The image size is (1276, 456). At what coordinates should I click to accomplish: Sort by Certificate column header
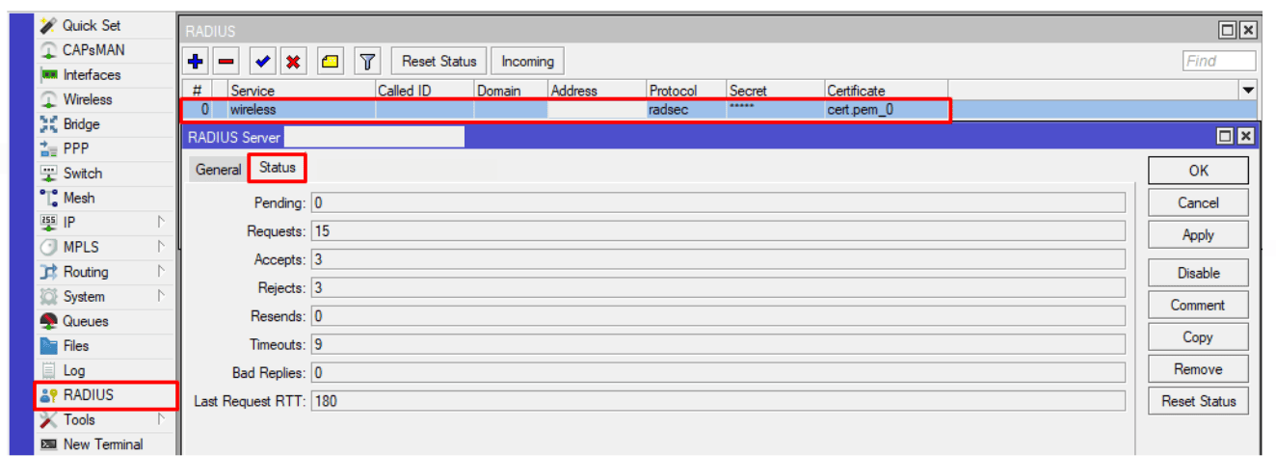pyautogui.click(x=886, y=91)
